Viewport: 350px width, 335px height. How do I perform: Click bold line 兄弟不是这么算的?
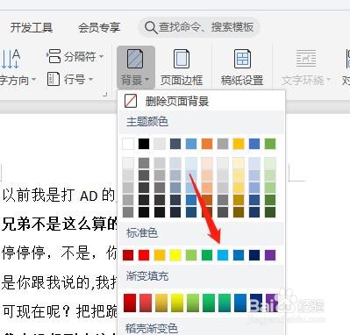[x=60, y=225]
